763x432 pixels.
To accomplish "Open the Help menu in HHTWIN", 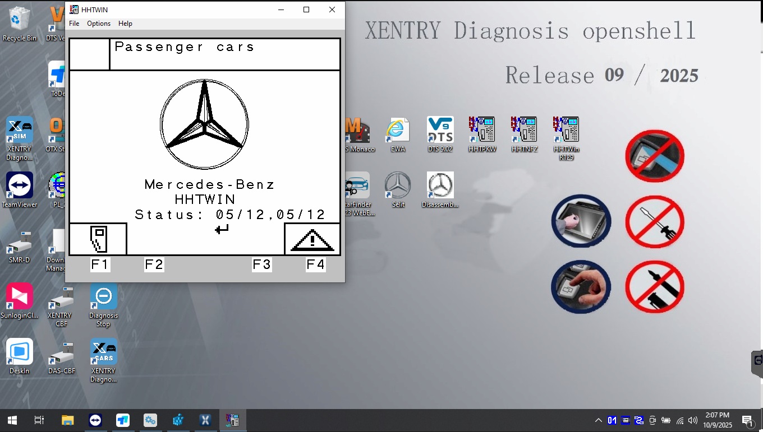I will (125, 24).
